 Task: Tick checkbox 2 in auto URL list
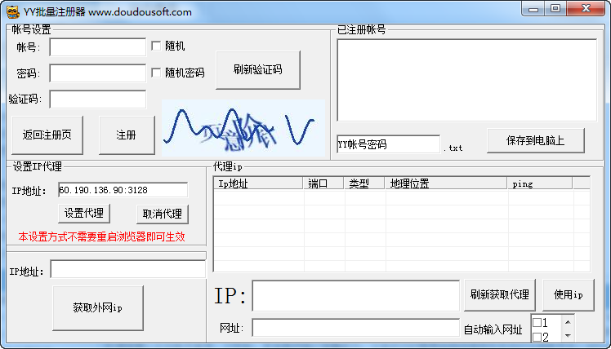coord(537,337)
